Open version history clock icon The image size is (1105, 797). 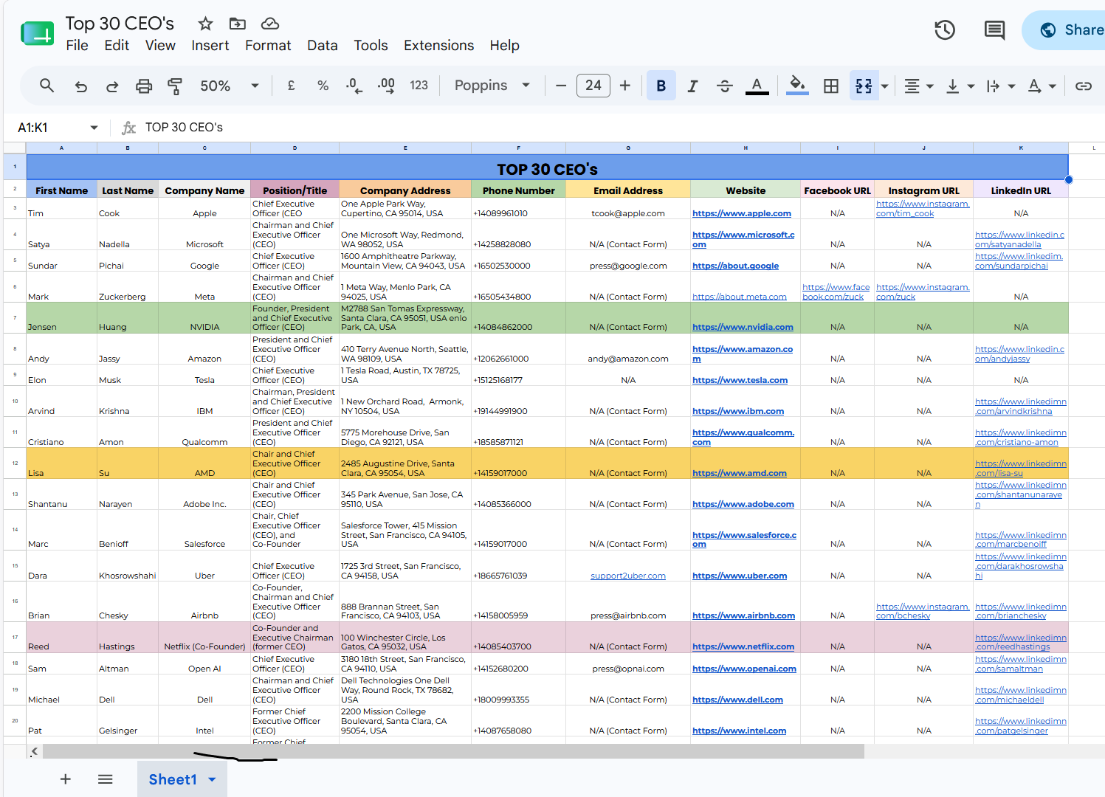click(945, 30)
